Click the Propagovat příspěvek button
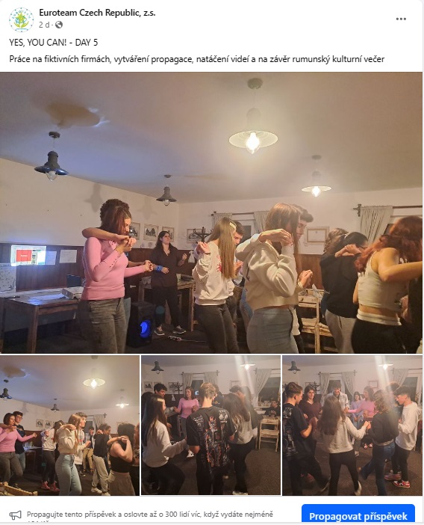The image size is (424, 525). tap(358, 515)
